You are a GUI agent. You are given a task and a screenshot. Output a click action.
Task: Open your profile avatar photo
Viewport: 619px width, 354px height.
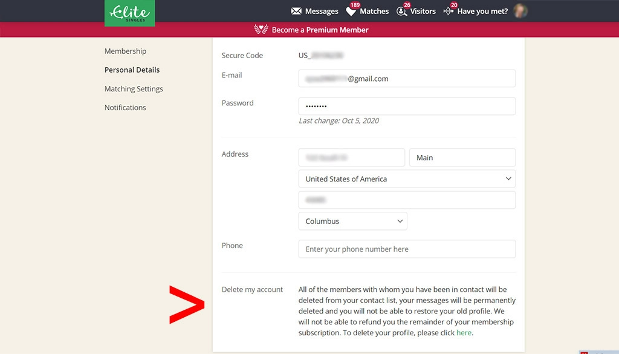click(x=520, y=11)
